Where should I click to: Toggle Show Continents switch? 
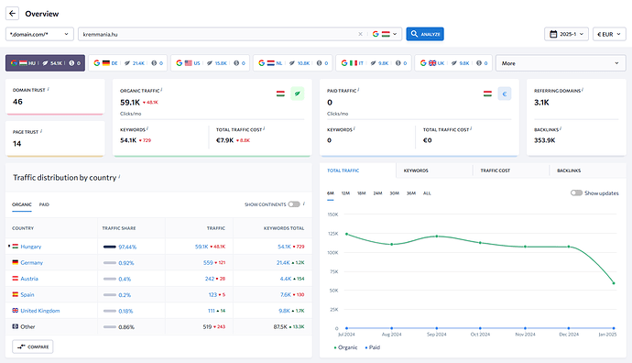[x=294, y=204]
